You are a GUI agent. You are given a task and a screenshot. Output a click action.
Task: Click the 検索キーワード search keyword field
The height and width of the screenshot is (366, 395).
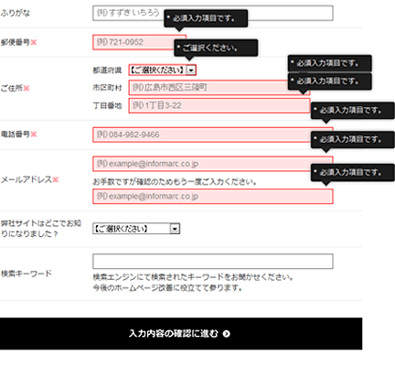pos(213,262)
